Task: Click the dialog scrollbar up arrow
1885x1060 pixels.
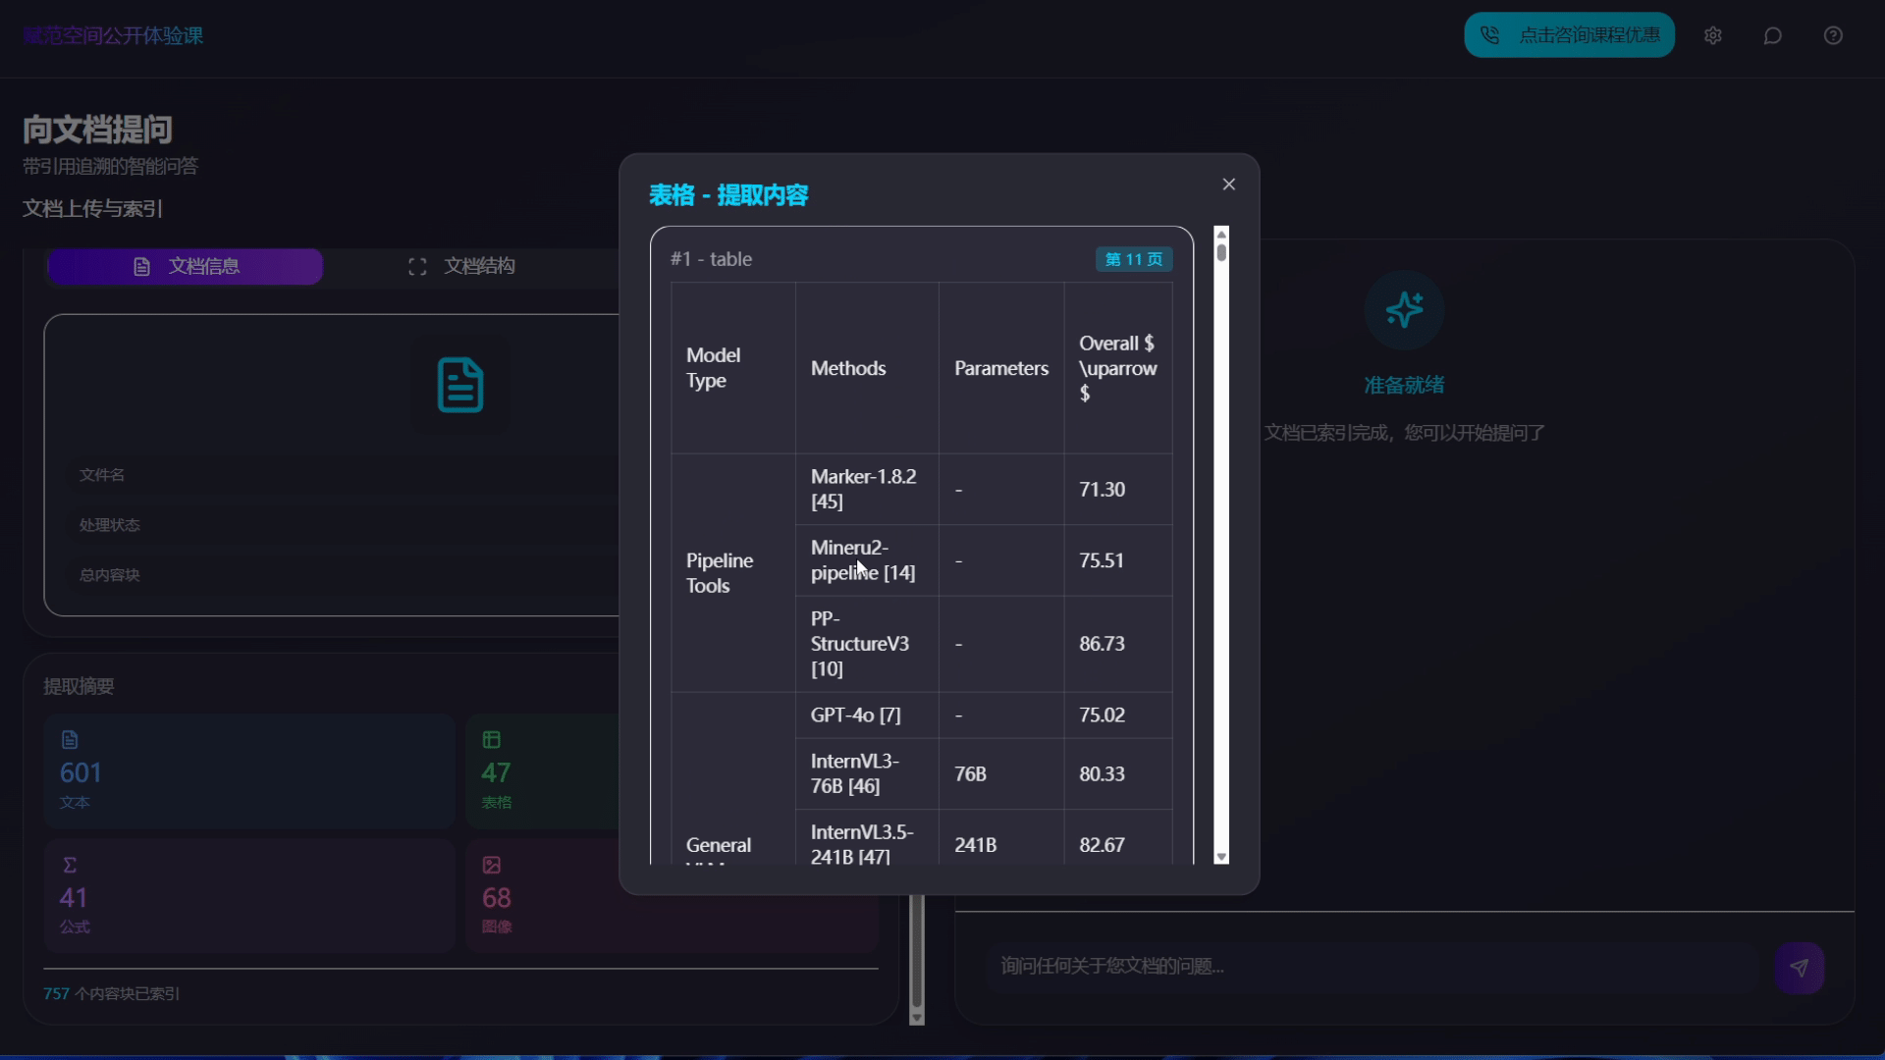Action: point(1221,234)
